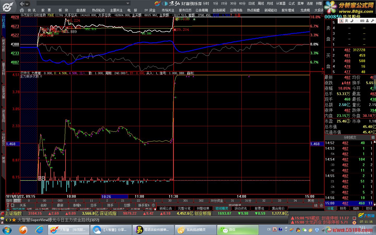
Task: Switch to 微信 taskbar window
Action: [238, 230]
